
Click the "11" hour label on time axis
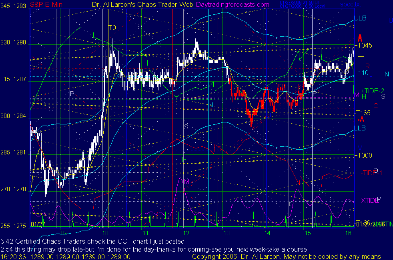point(146,233)
